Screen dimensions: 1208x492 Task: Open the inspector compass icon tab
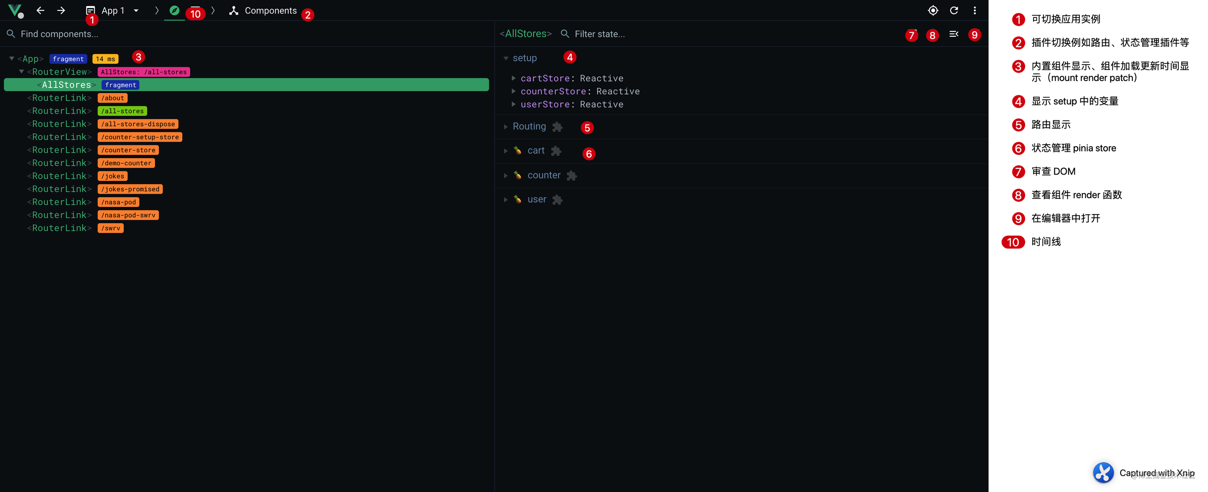(175, 10)
